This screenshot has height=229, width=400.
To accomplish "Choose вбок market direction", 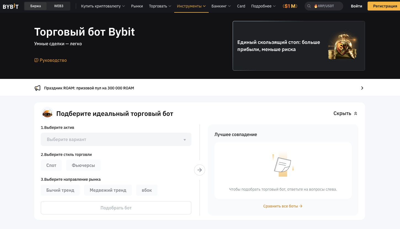I will [147, 190].
